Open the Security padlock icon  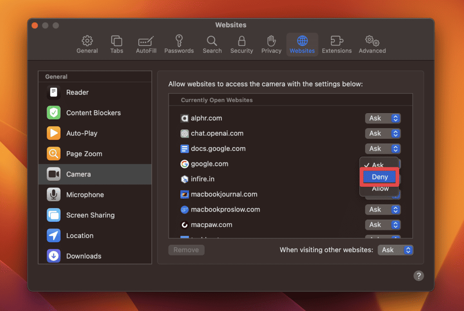pos(242,41)
